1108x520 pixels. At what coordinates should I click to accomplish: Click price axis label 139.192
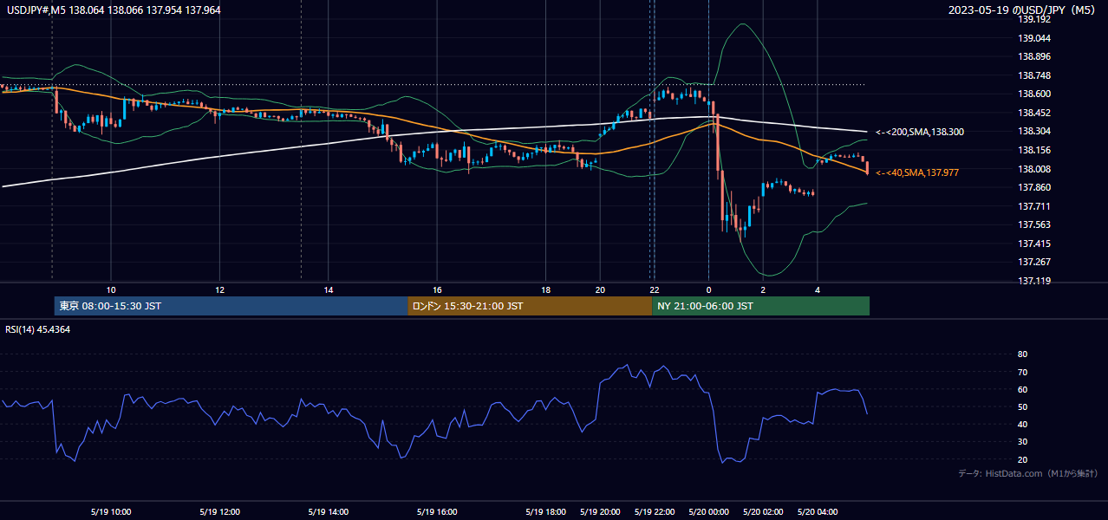[x=1034, y=19]
